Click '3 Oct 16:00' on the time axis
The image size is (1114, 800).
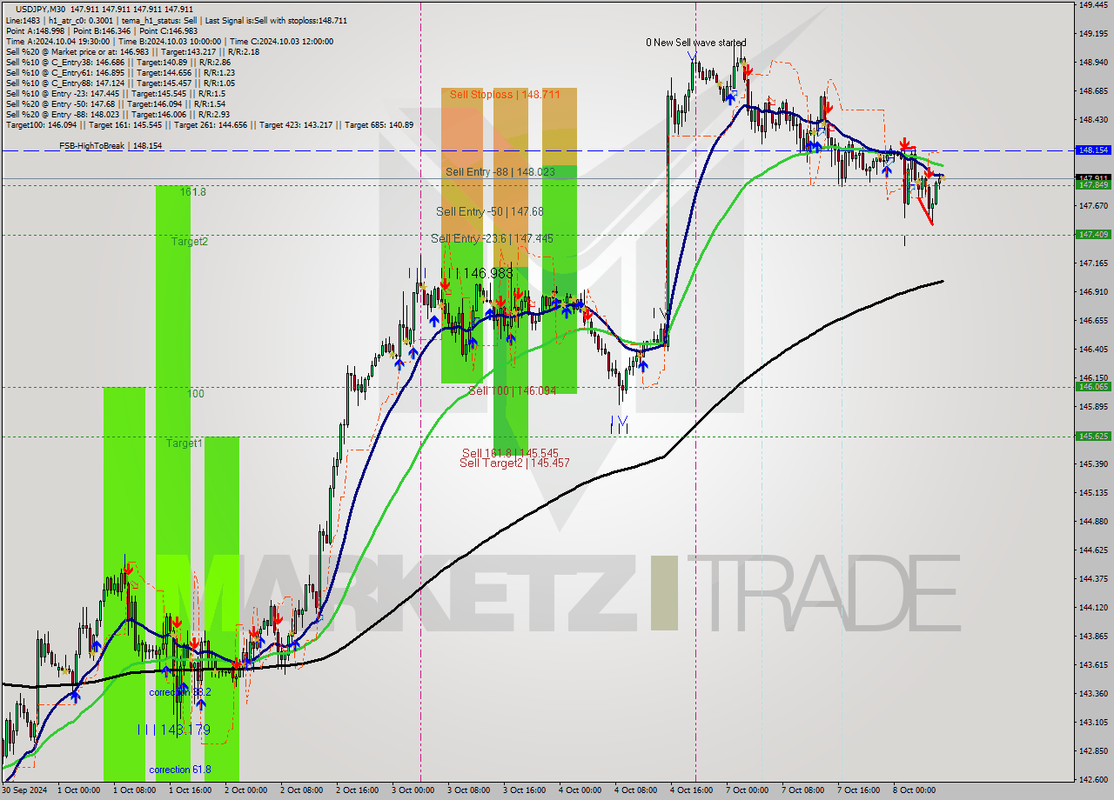pos(524,790)
